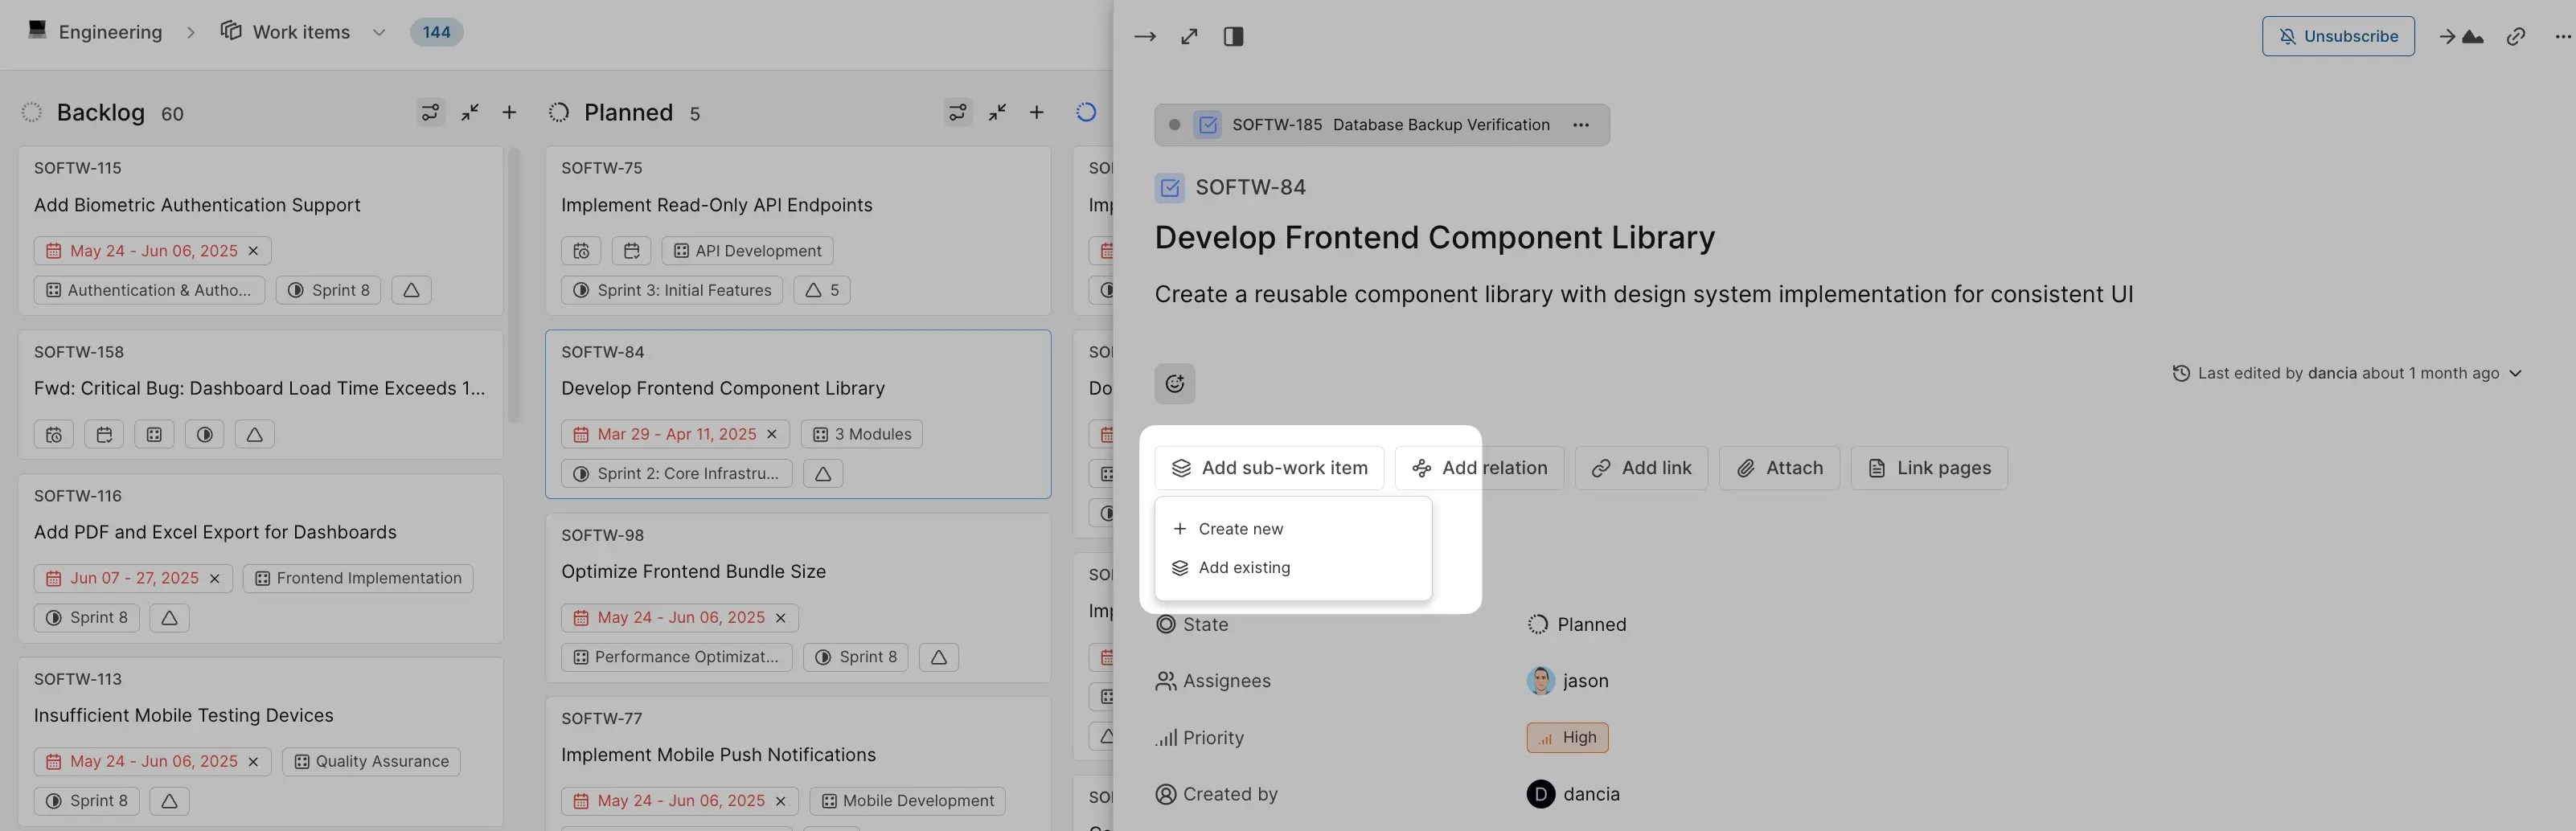Expand the Last edited by dancia history
This screenshot has width=2576, height=831.
tap(2516, 373)
